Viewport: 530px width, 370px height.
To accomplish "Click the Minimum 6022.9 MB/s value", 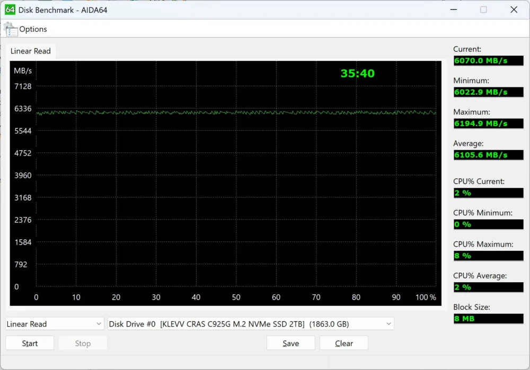I will point(488,92).
